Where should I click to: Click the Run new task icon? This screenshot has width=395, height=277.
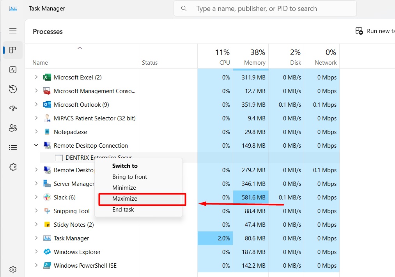359,31
